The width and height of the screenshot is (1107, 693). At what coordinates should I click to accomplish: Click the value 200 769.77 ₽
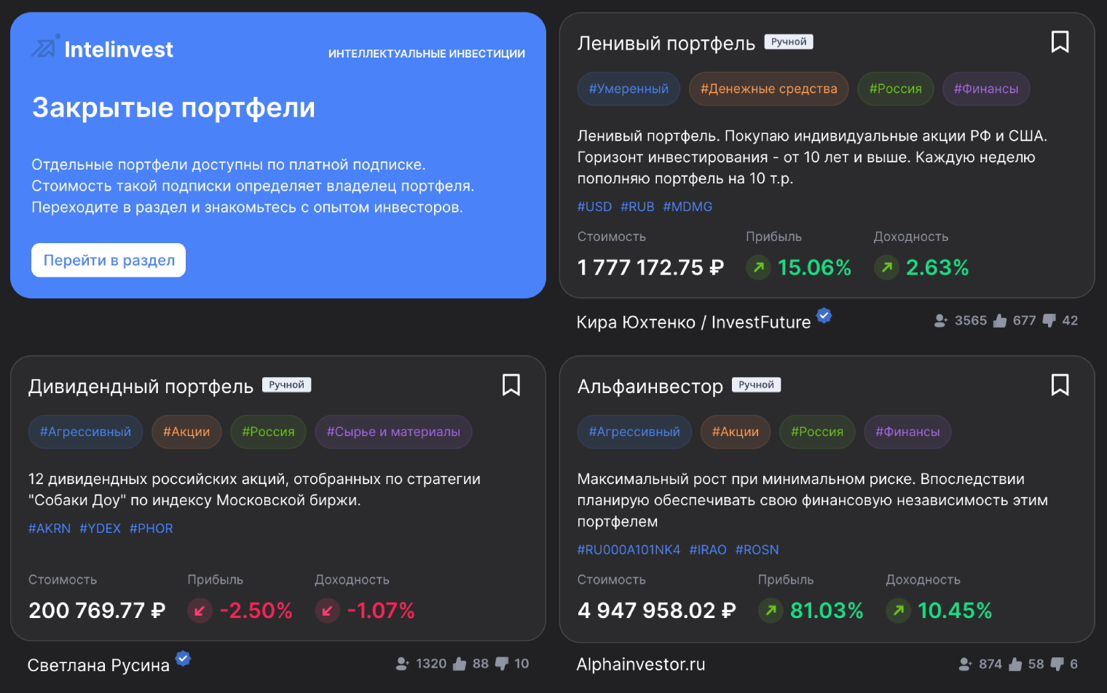[97, 611]
